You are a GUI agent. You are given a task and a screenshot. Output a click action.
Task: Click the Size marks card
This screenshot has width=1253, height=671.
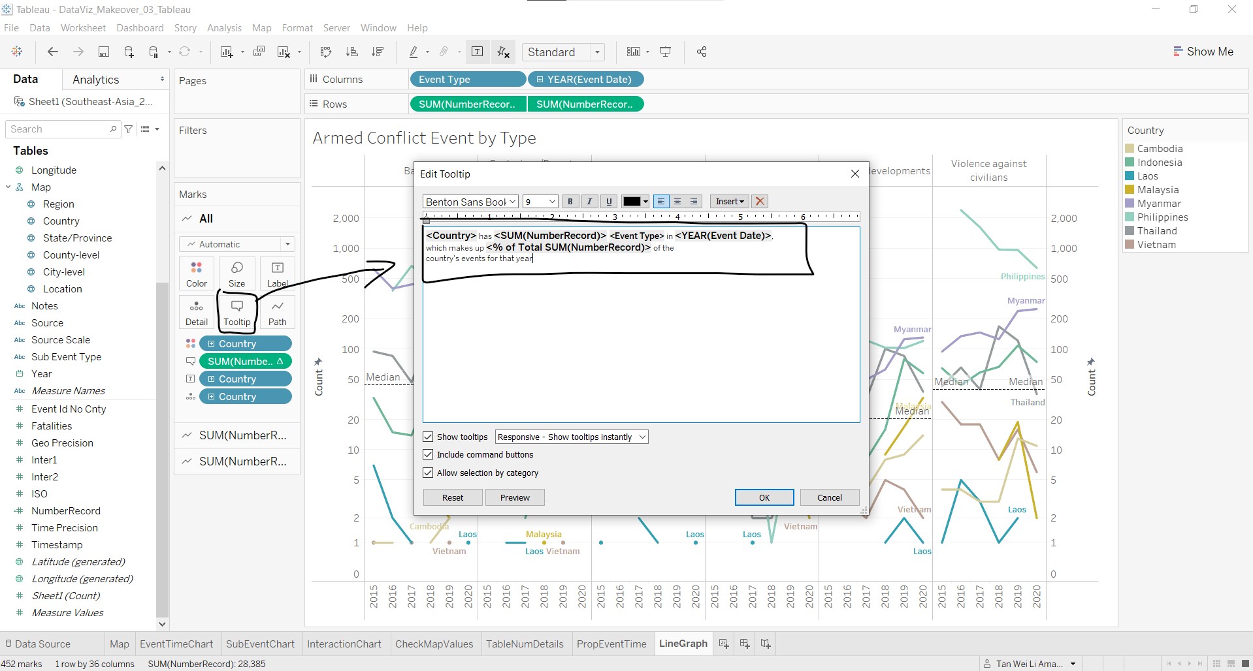pyautogui.click(x=236, y=273)
